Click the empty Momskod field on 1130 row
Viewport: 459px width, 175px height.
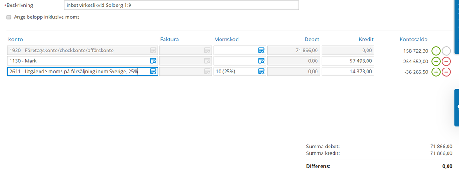tap(240, 61)
